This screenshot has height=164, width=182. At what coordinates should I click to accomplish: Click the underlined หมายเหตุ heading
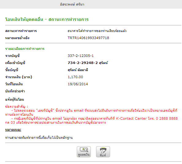coord(13,130)
